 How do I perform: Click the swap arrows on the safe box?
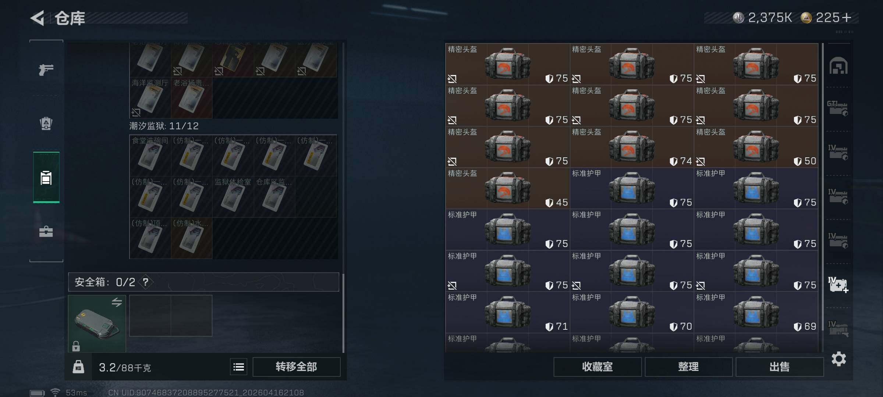tap(117, 302)
